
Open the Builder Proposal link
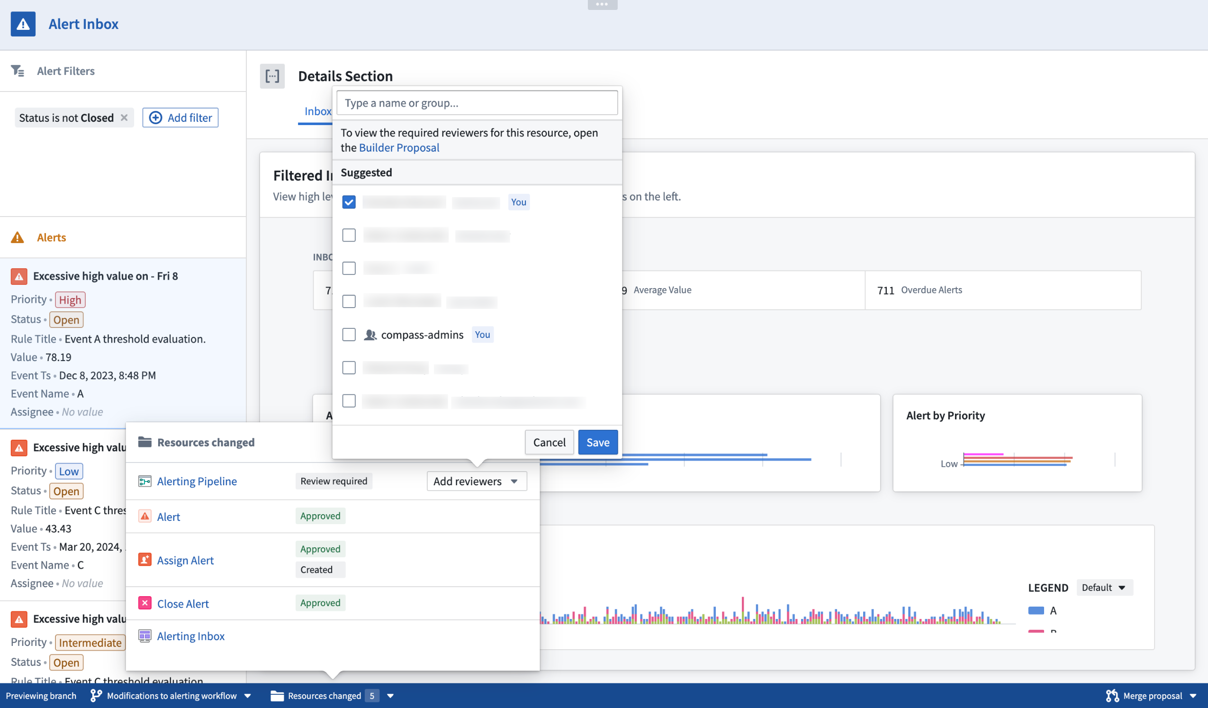[399, 147]
